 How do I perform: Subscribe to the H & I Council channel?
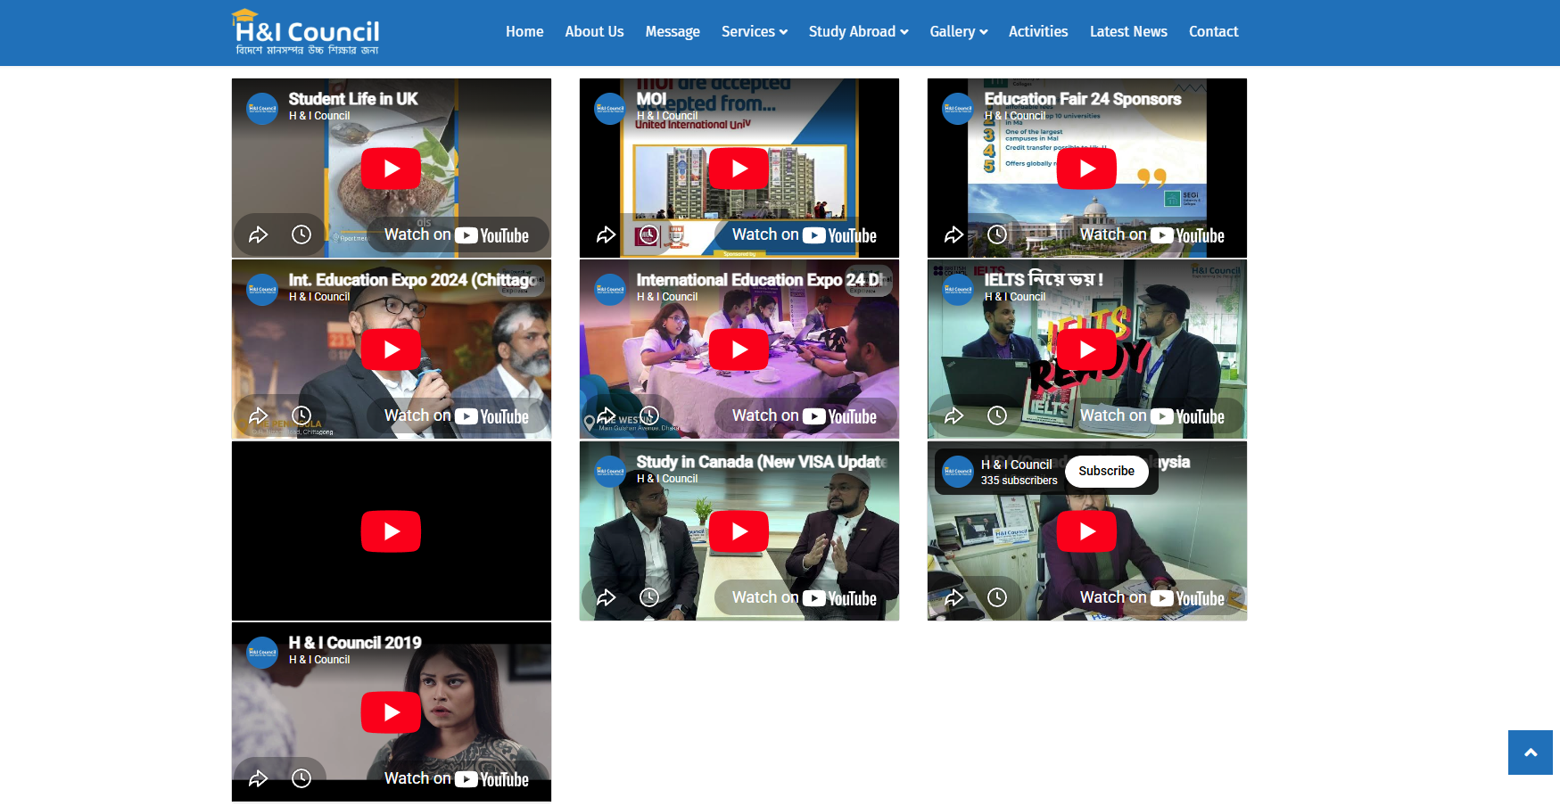pos(1106,471)
